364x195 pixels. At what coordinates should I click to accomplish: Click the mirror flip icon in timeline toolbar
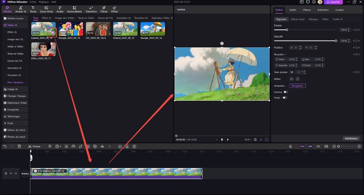pos(102,146)
